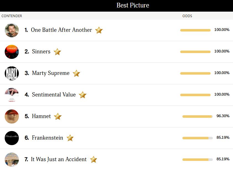Click the ODDS column header
The width and height of the screenshot is (233, 170).
click(187, 16)
